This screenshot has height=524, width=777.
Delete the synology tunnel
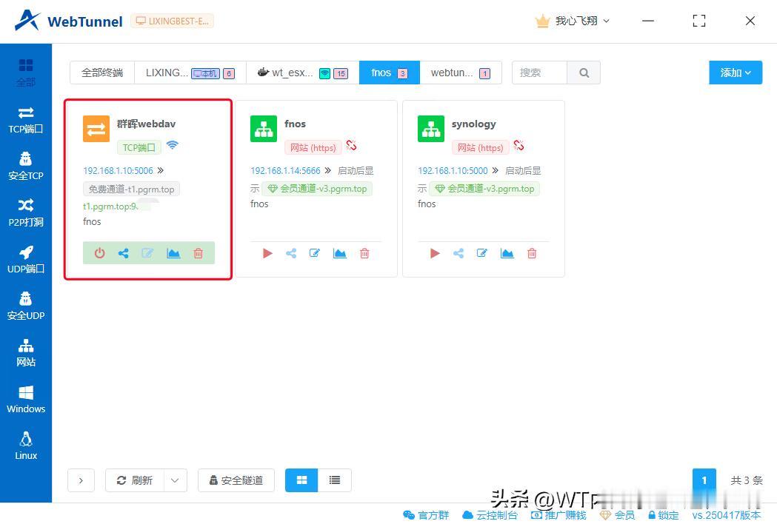(533, 253)
